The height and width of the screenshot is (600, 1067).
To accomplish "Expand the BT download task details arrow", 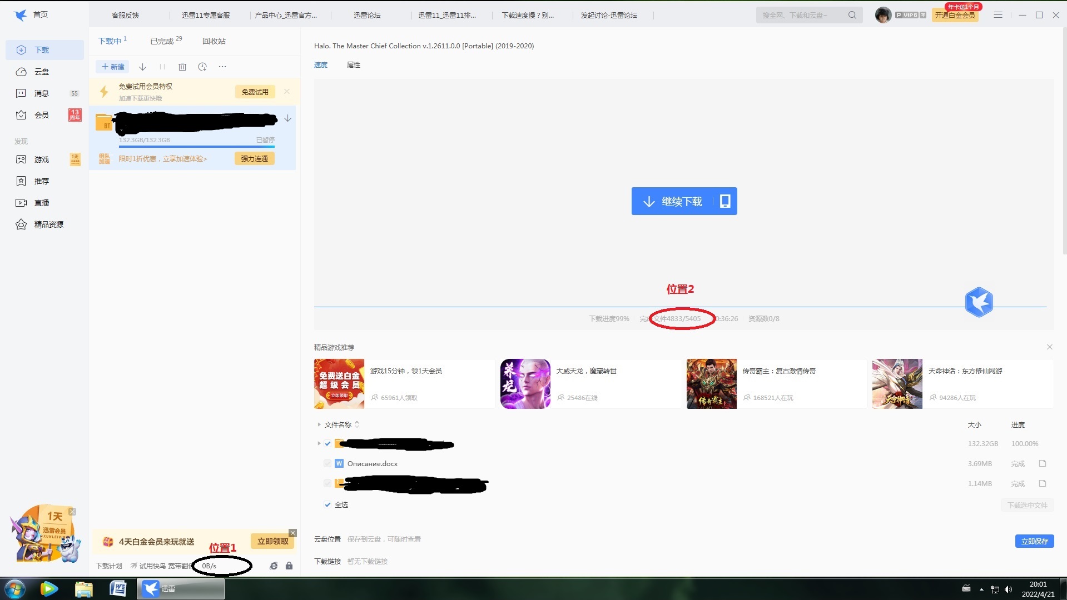I will point(287,118).
